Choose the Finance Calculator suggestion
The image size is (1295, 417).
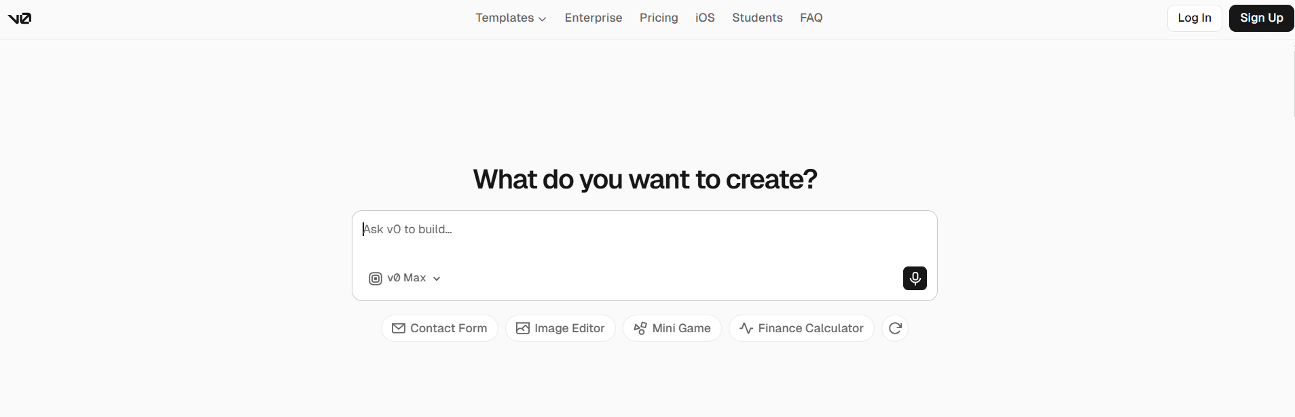pyautogui.click(x=801, y=328)
